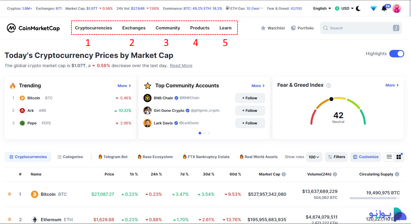The image size is (411, 224).
Task: Open Girl Gone Crypto avatar
Action: point(147,110)
